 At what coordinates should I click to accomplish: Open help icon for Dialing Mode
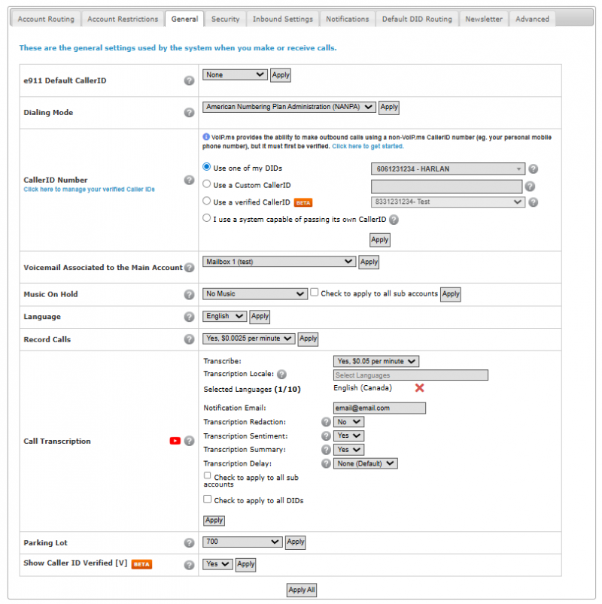coord(189,113)
